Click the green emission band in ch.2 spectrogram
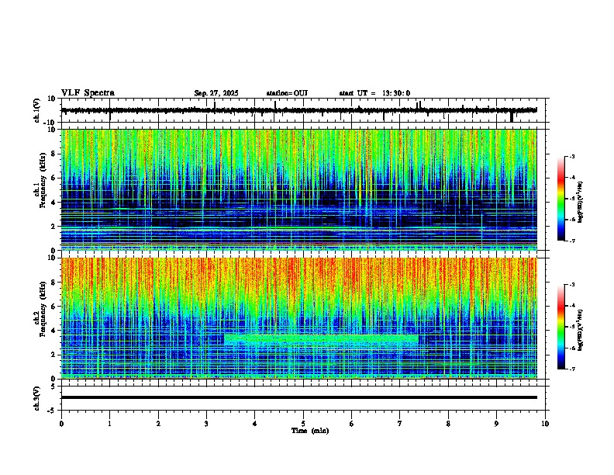The image size is (614, 475). pos(321,339)
